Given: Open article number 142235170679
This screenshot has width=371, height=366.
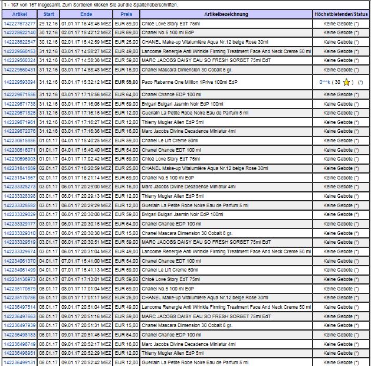Looking at the screenshot, I should (19, 289).
